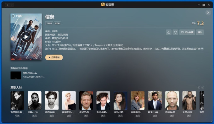Click the 年份 2020 text
Viewport: 214px width, 124px height.
[x=51, y=31]
